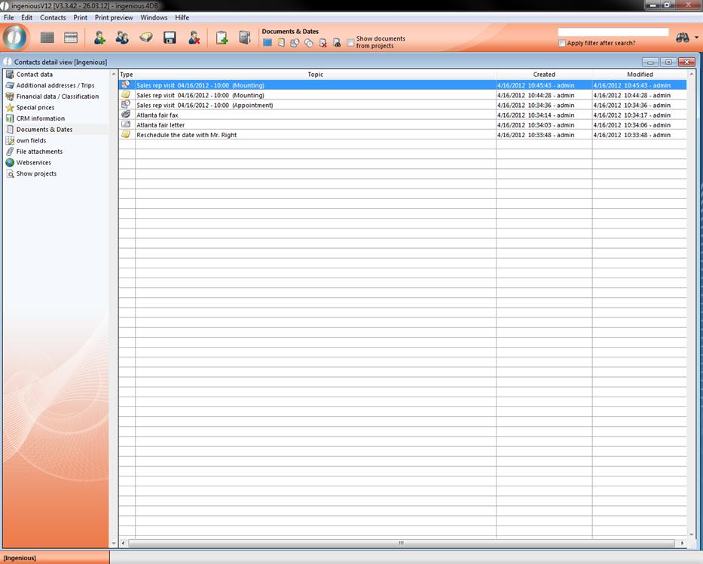Click the clipboard with green plus icon
The width and height of the screenshot is (703, 564).
coord(222,38)
